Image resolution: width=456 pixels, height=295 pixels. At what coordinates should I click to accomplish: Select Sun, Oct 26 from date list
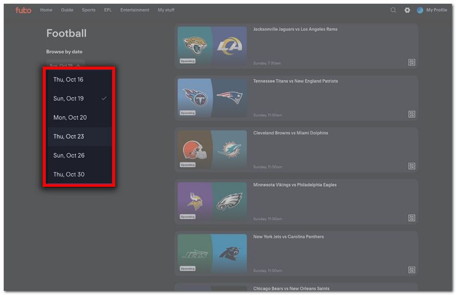(x=79, y=155)
